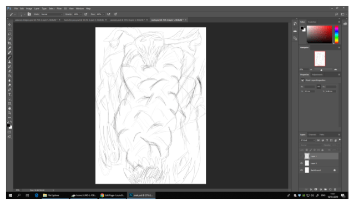Select the Rectangular Marquee tool

(9, 29)
